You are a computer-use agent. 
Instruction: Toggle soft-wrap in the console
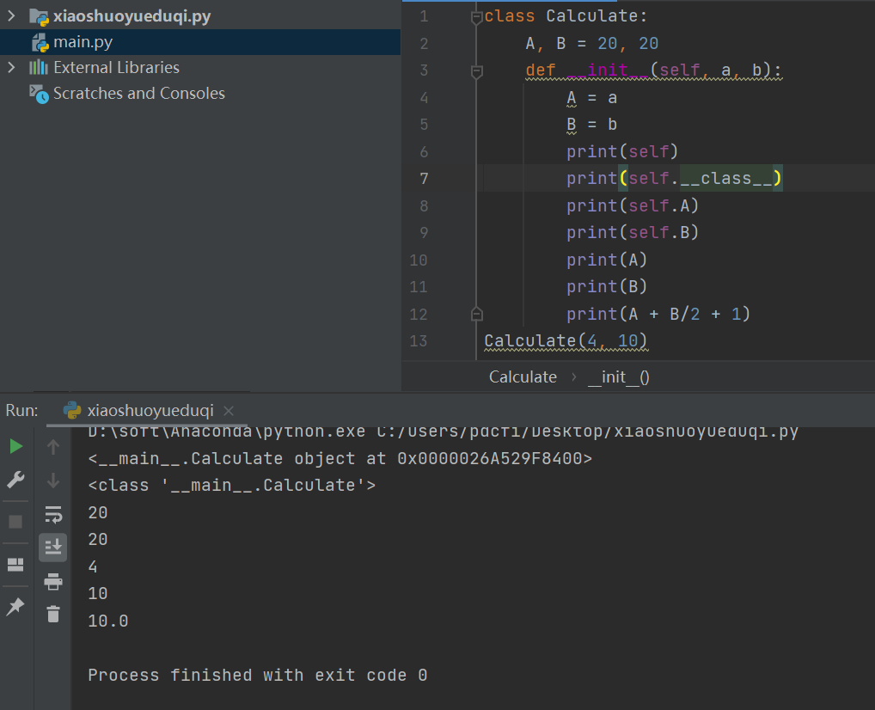point(53,514)
